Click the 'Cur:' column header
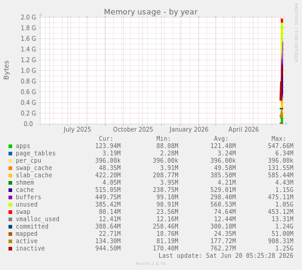Screen dimensions: 302x270 106,139
